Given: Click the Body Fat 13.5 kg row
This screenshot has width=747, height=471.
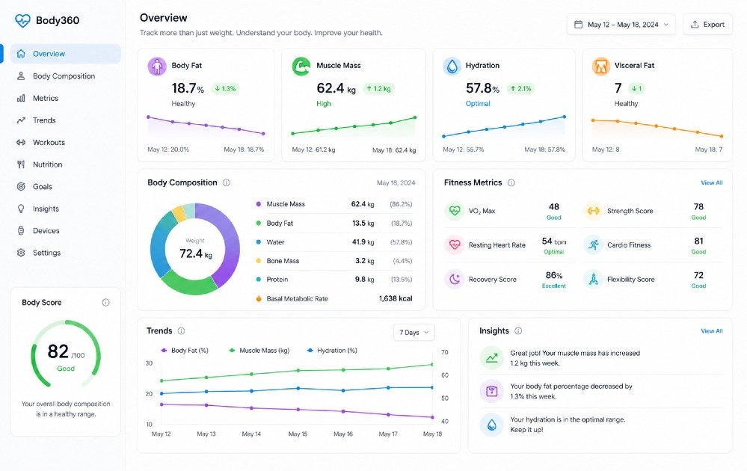Looking at the screenshot, I should [334, 224].
